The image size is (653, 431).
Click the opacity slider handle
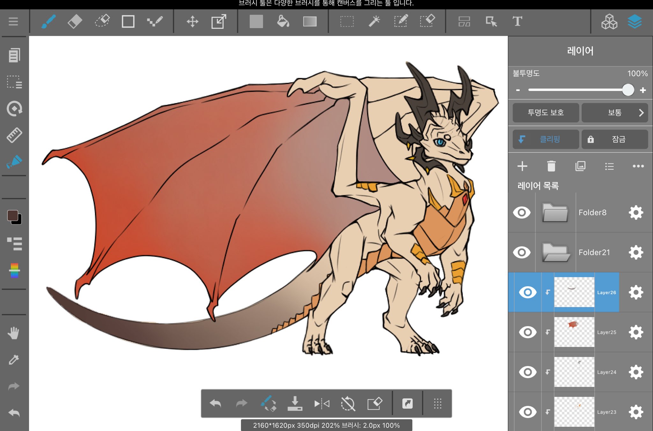point(628,90)
